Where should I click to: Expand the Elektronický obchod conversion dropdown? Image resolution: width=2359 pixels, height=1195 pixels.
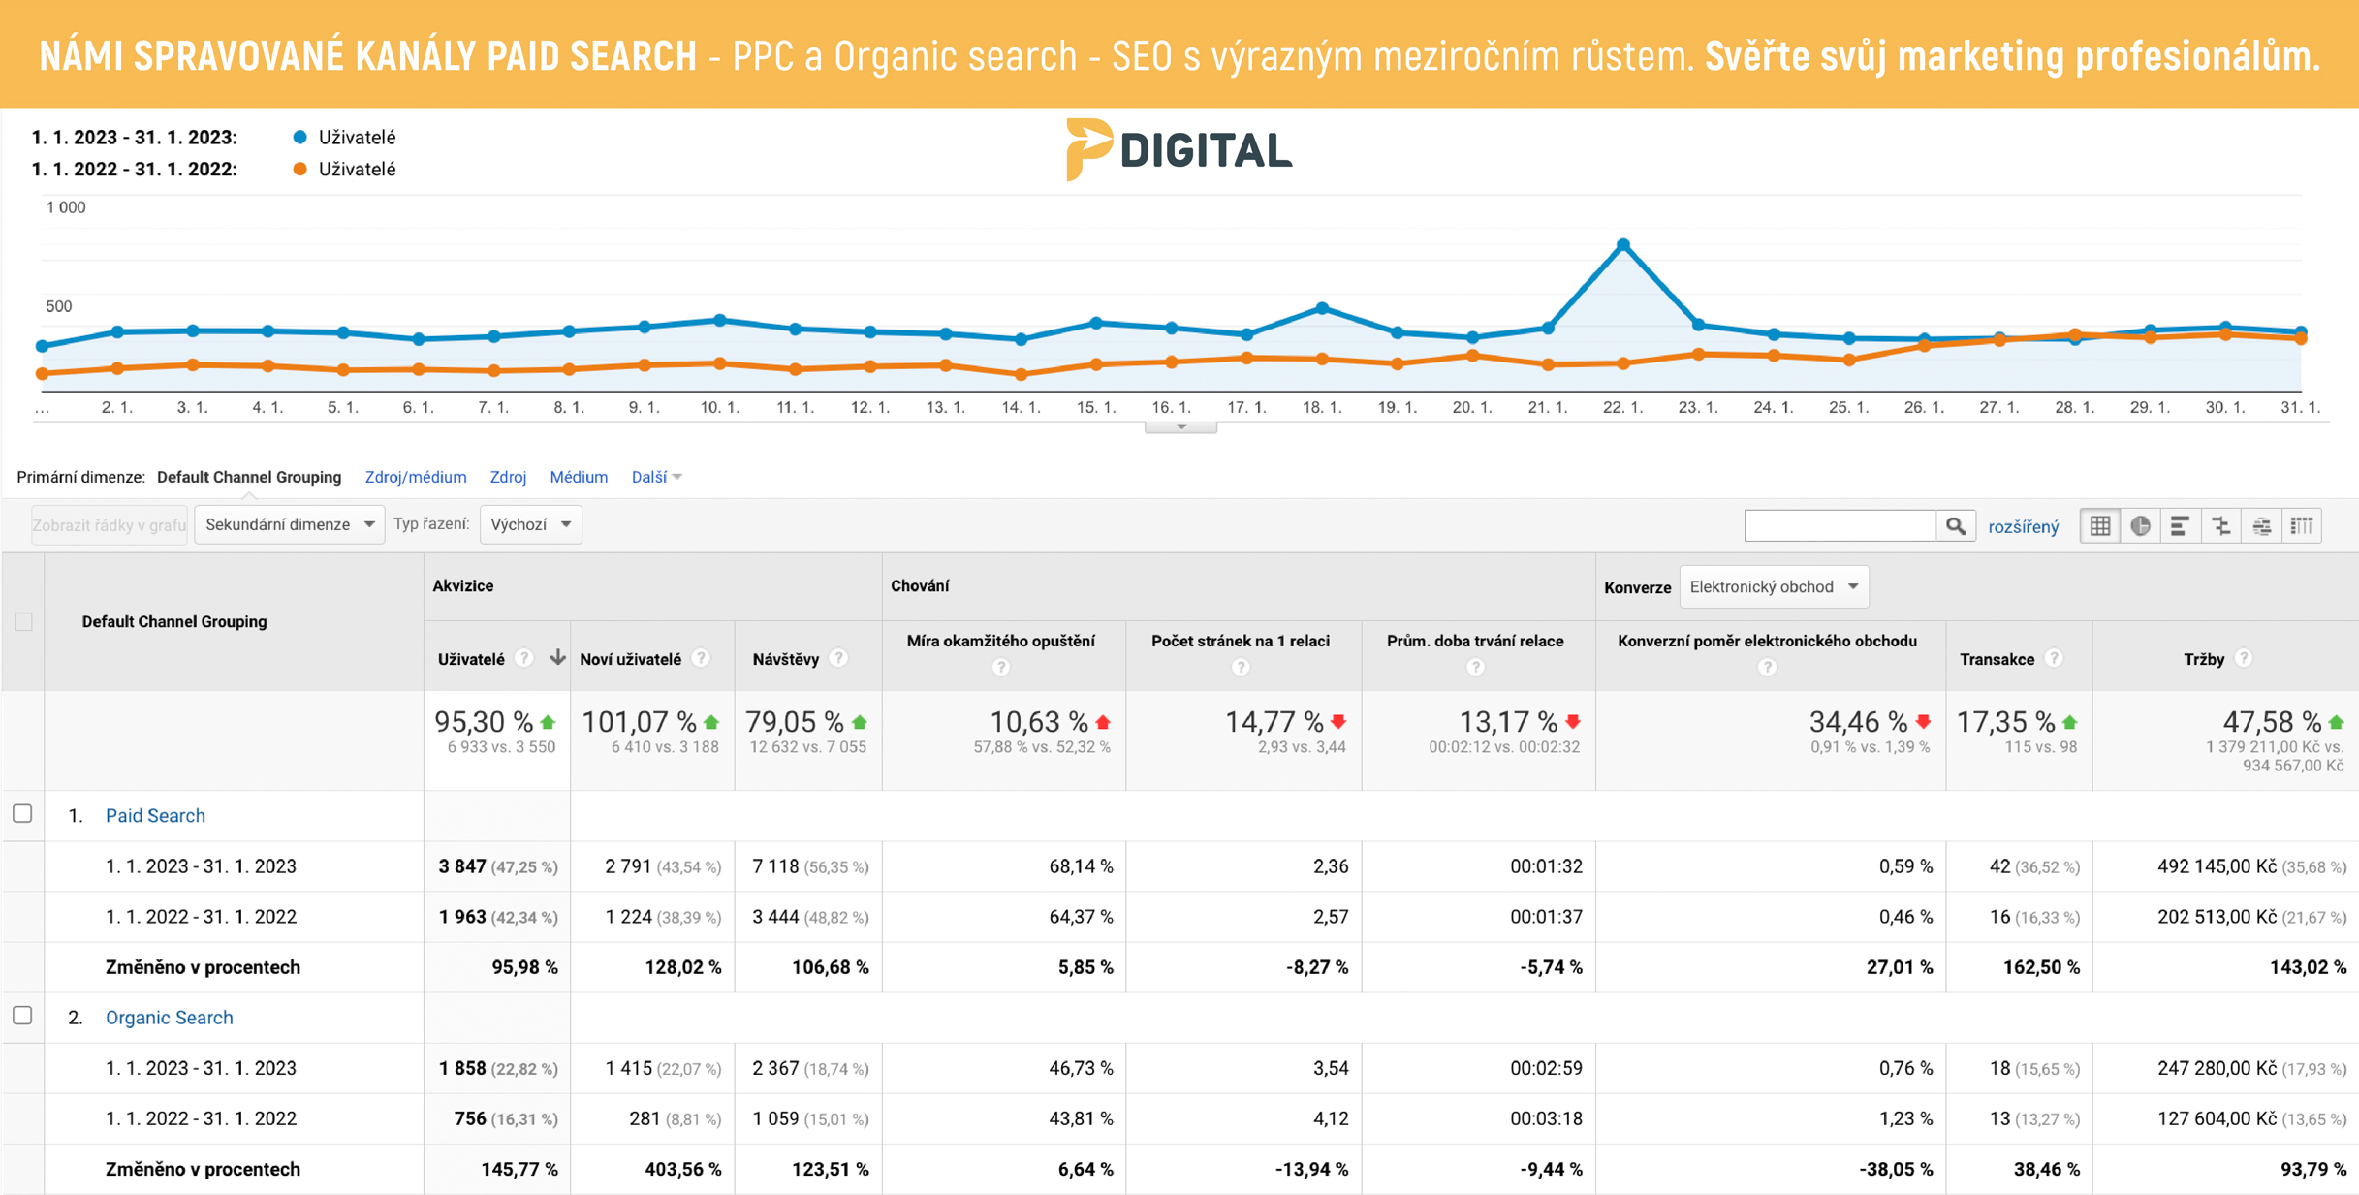tap(1773, 587)
